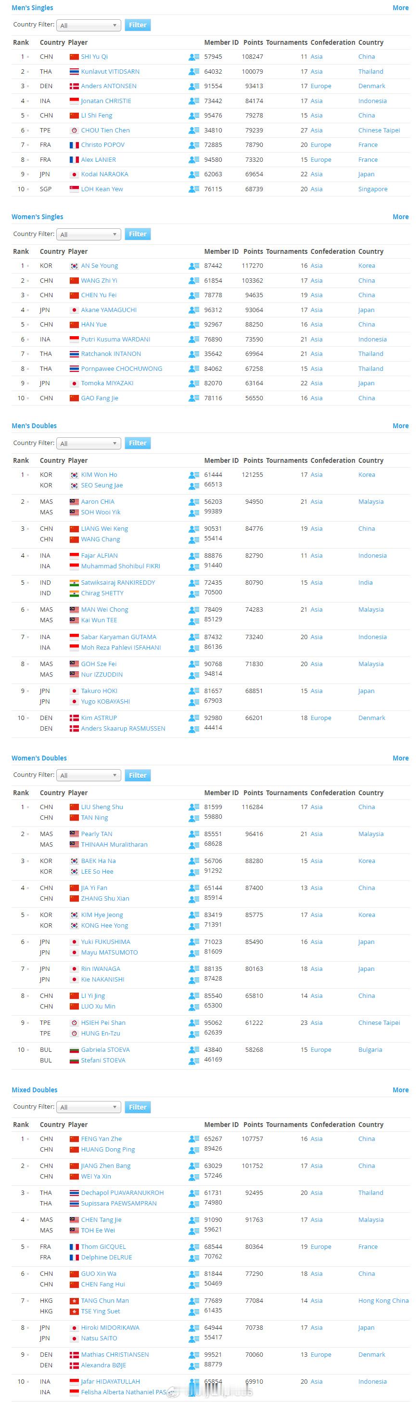Click profile icon next to Aaron CHIA
This screenshot has width=420, height=1402.
click(x=193, y=502)
